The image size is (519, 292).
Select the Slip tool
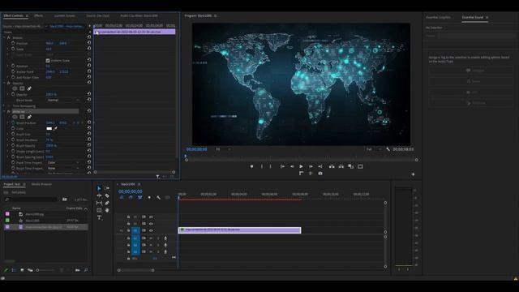coord(99,203)
